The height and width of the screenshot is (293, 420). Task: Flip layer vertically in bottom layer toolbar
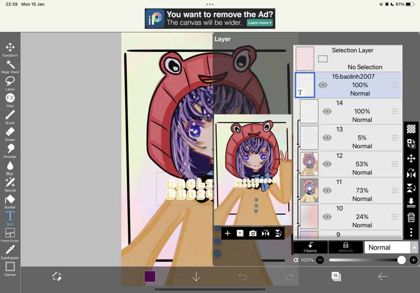pyautogui.click(x=278, y=233)
